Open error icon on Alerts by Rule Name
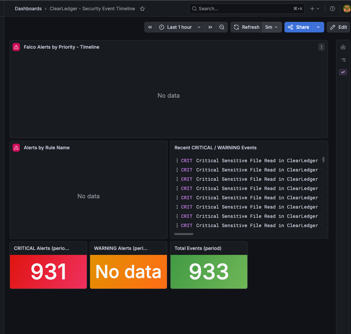The width and height of the screenshot is (351, 334). point(16,148)
